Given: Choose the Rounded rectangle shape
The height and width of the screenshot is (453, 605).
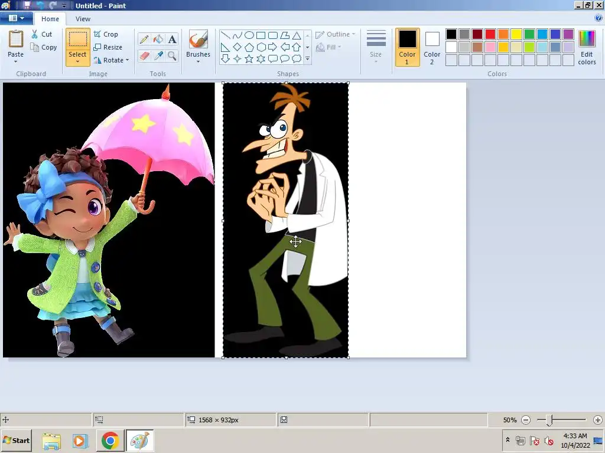Looking at the screenshot, I should [x=273, y=36].
